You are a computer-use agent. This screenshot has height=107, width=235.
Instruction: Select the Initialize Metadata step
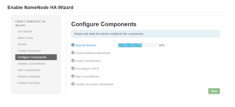pyautogui.click(x=29, y=76)
